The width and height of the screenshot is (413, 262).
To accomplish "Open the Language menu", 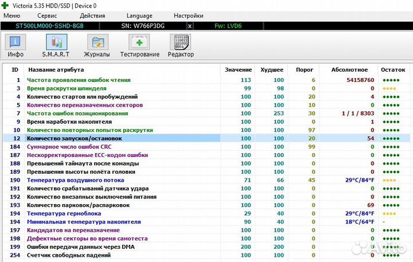I will click(x=139, y=15).
